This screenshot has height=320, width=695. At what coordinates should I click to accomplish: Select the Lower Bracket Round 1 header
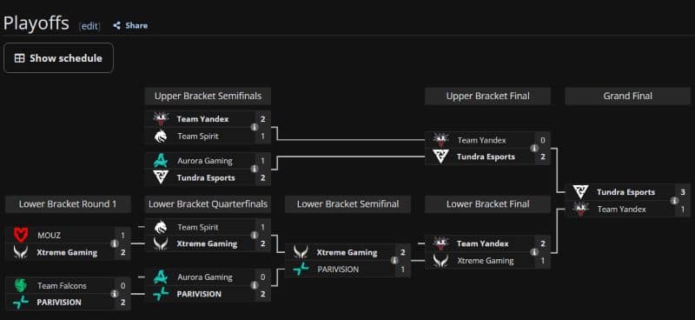point(68,204)
